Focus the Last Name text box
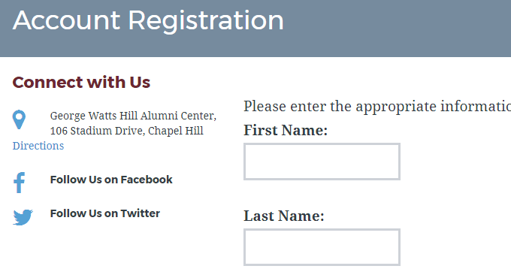This screenshot has width=511, height=275. 322,247
